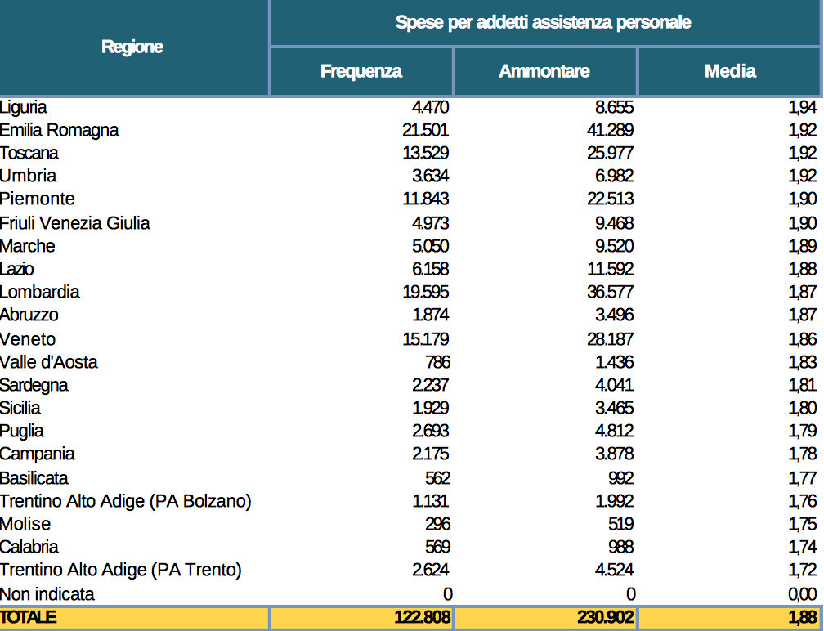Click Piemonte frequency value 11.843
The width and height of the screenshot is (824, 631).
426,199
